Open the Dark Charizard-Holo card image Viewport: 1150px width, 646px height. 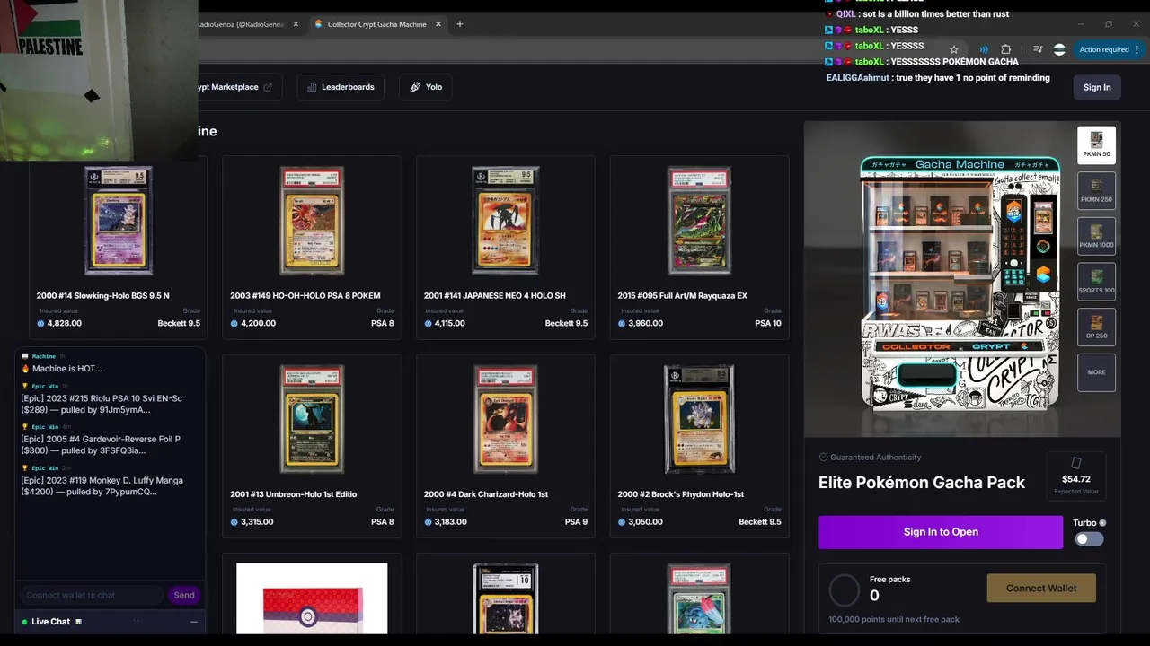tap(505, 419)
